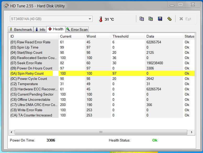
Task: Click the current value 200
Action: (63, 105)
